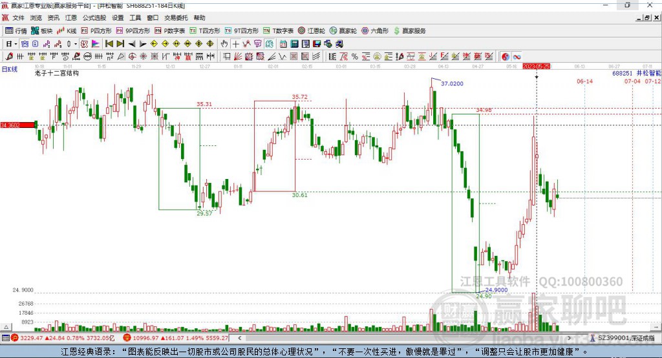The image size is (662, 358).
Task: Toggle the brain-shaped analysis button
Action: (258, 44)
